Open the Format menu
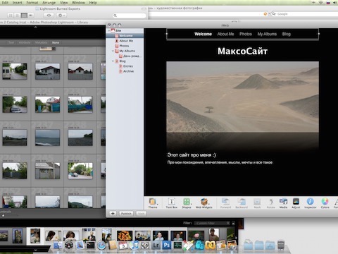338x254 pixels. pos(32,3)
